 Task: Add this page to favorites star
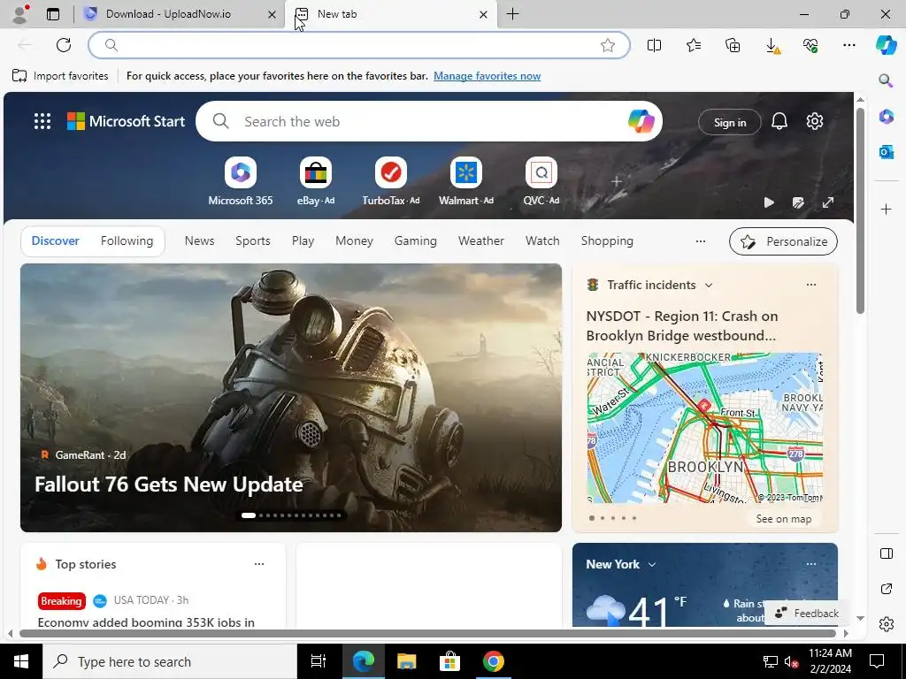coord(607,45)
